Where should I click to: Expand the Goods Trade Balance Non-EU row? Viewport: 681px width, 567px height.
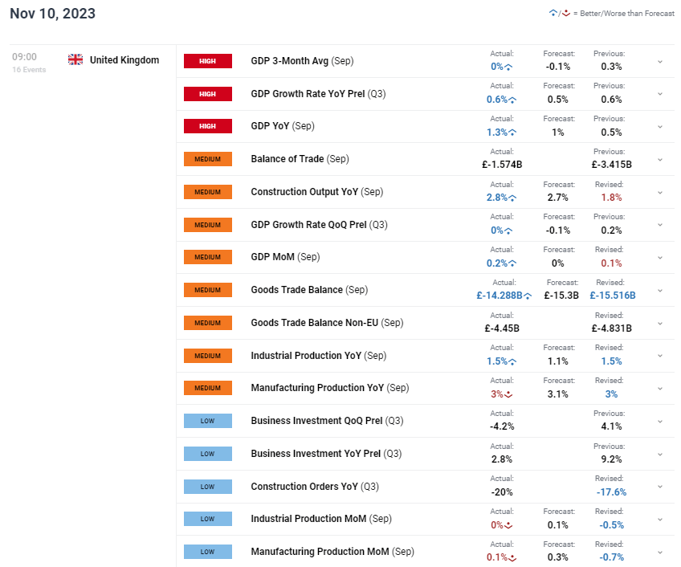[x=660, y=323]
